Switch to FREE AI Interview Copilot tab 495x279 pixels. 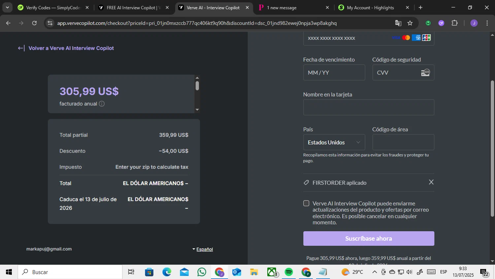(x=134, y=8)
